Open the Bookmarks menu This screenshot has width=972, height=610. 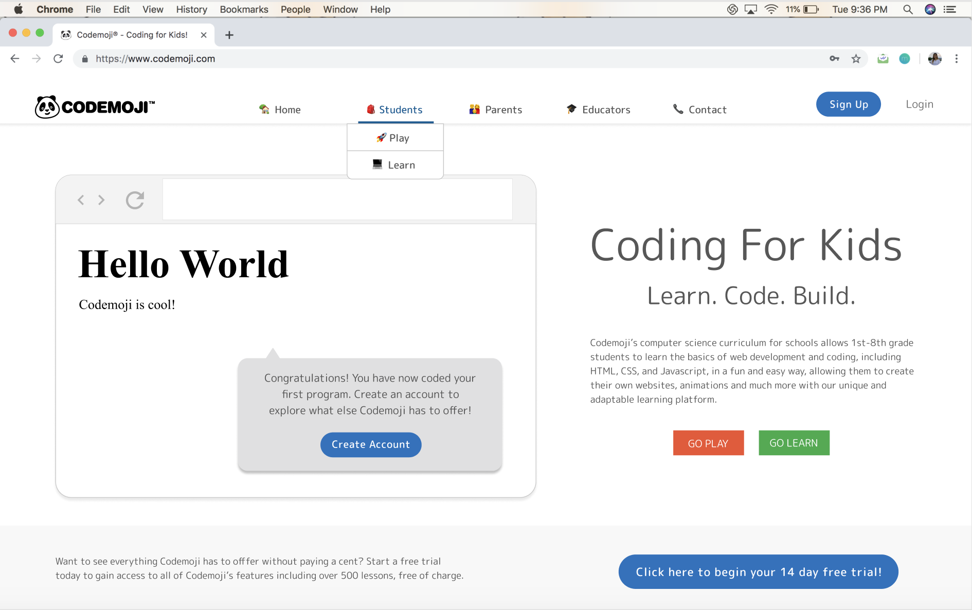tap(244, 9)
